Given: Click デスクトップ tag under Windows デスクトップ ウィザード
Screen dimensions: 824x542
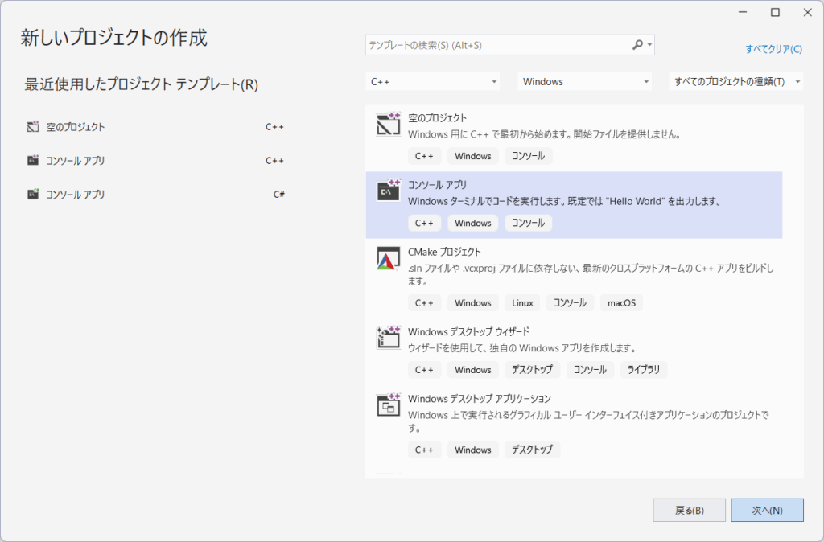Looking at the screenshot, I should coord(533,369).
